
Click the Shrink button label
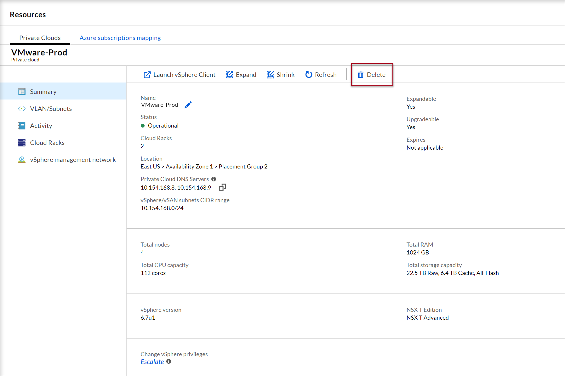(x=286, y=75)
